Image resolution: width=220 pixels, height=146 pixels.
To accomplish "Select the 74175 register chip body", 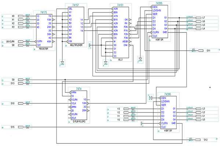I will pos(44,31).
